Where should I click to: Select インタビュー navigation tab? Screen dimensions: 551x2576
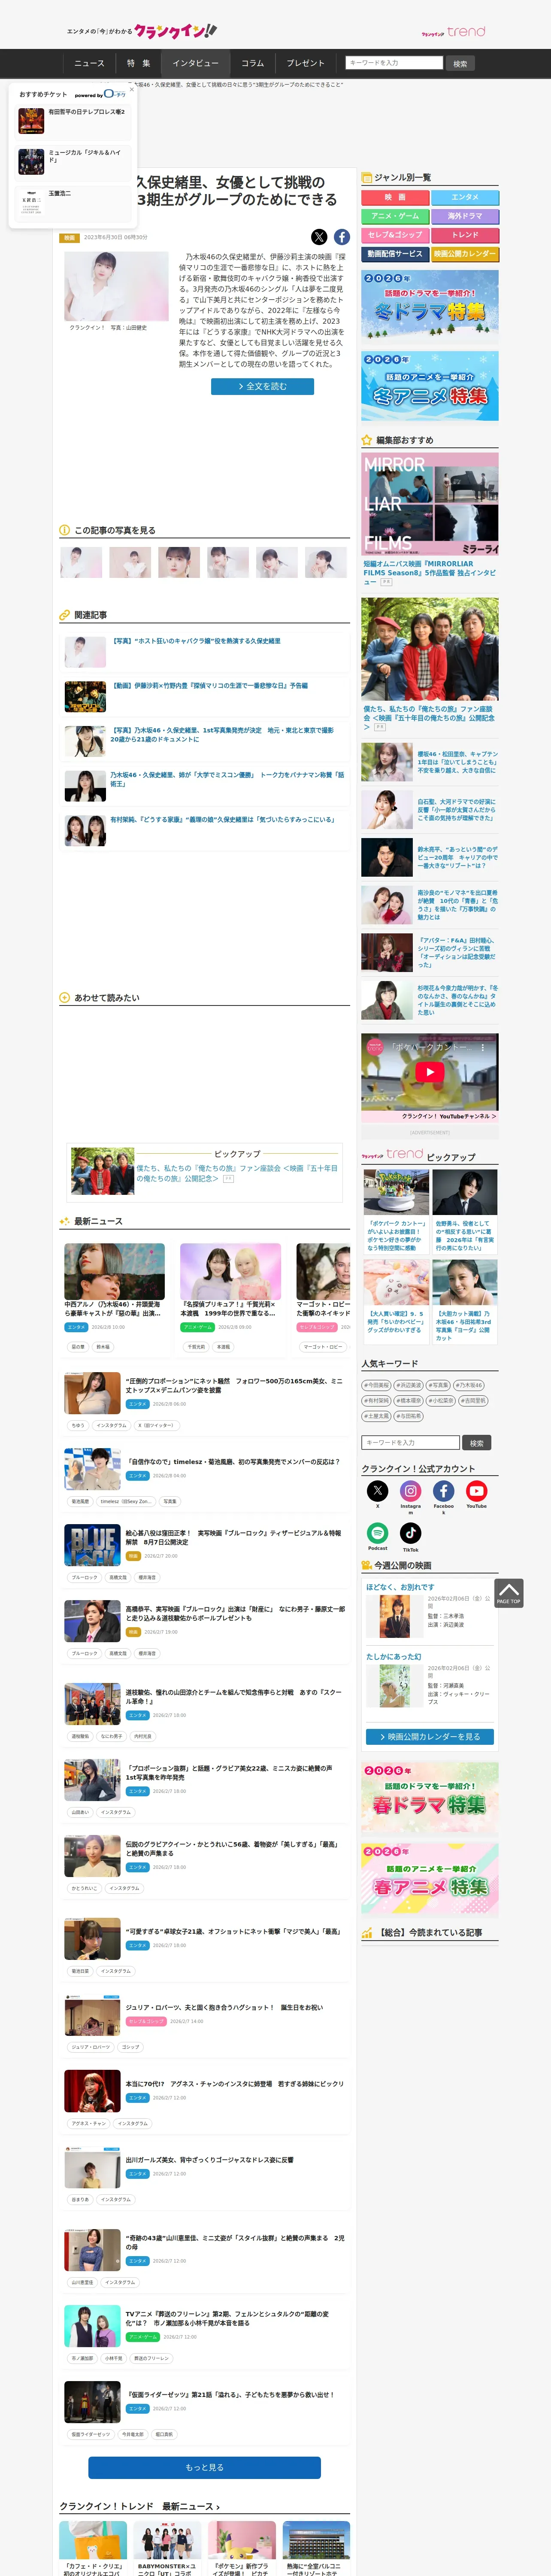[195, 63]
